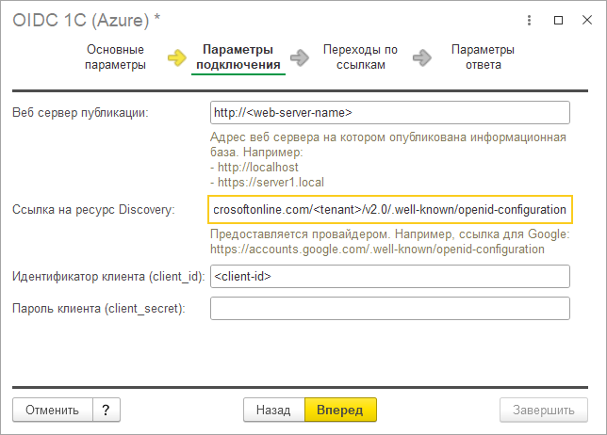Click the Завершить button

tap(544, 411)
